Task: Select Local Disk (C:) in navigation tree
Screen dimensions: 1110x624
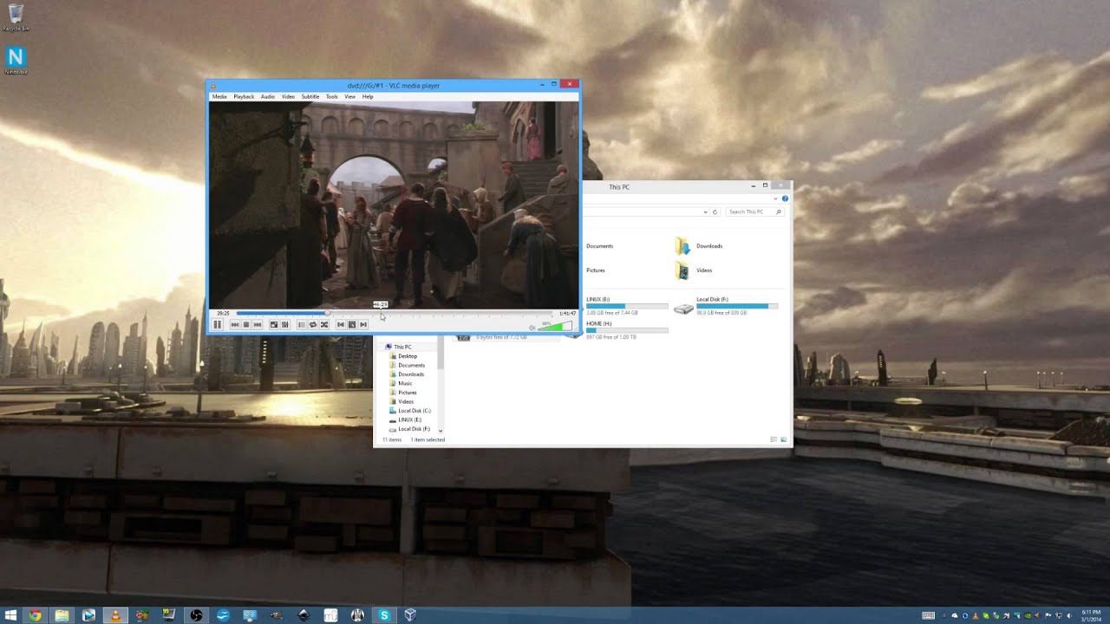Action: pos(414,411)
